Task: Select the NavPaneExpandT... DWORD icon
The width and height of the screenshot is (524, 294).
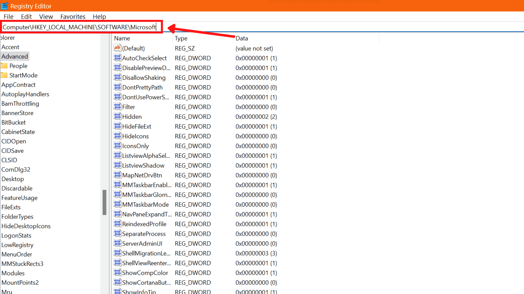Action: [117, 214]
